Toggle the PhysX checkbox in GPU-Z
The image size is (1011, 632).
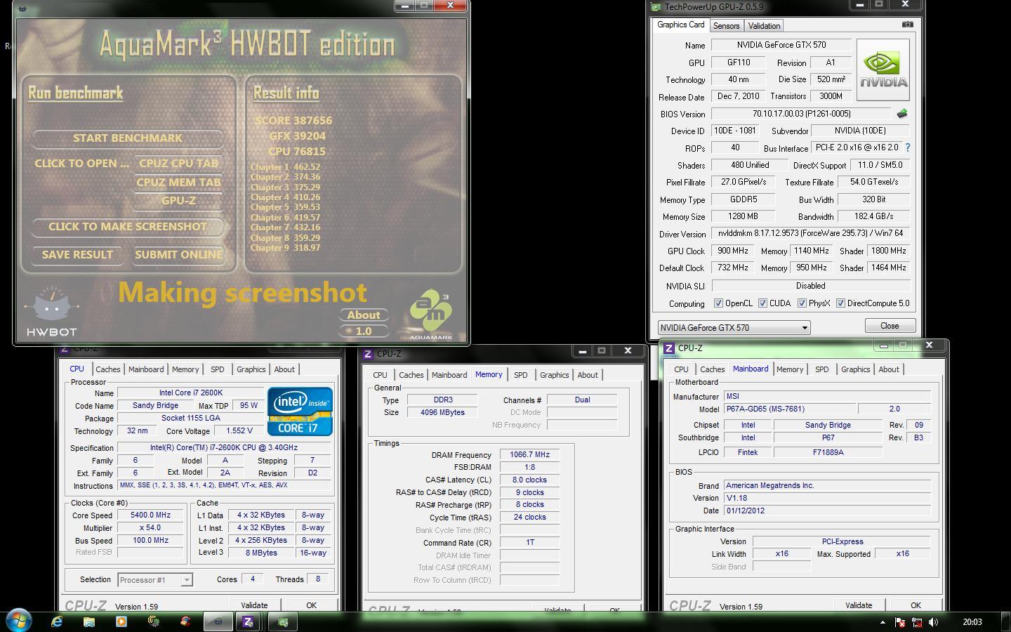802,303
